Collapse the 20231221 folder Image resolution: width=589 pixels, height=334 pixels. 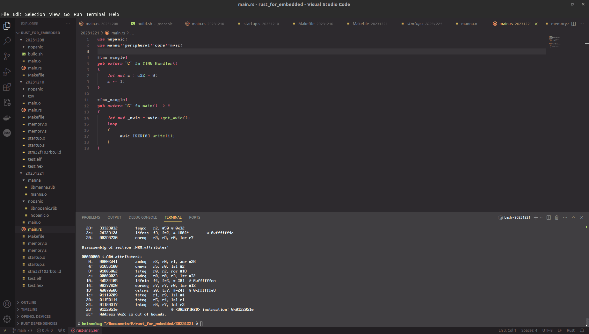[45, 173]
